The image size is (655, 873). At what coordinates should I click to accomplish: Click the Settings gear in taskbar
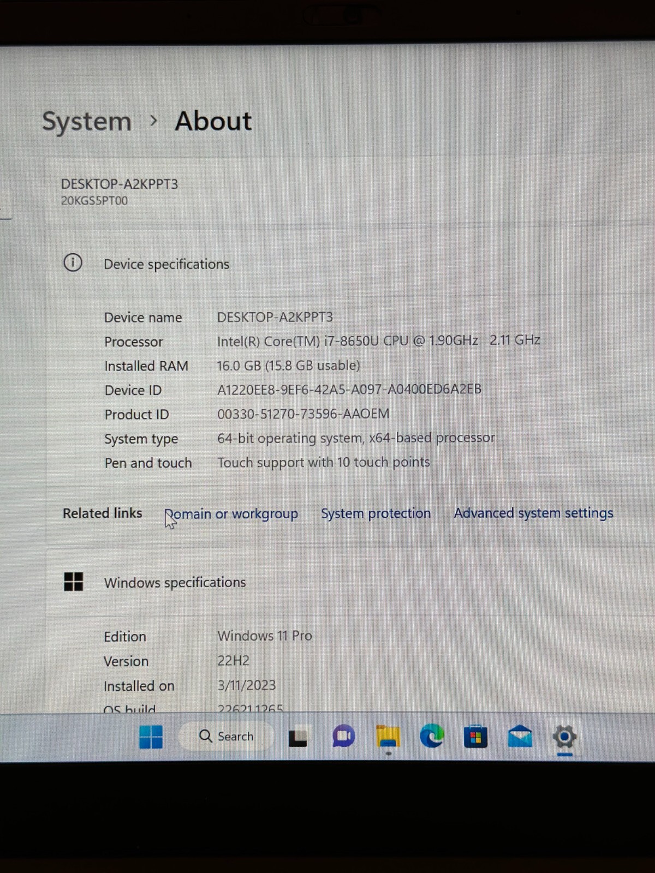pyautogui.click(x=564, y=737)
